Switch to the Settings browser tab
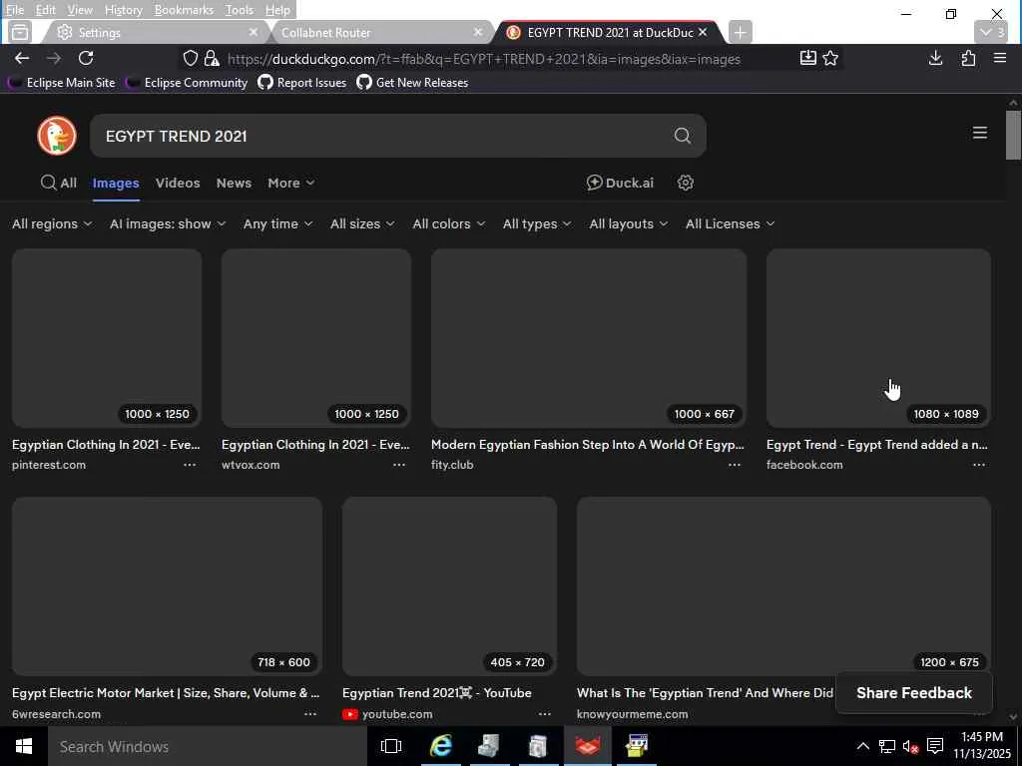 155,32
